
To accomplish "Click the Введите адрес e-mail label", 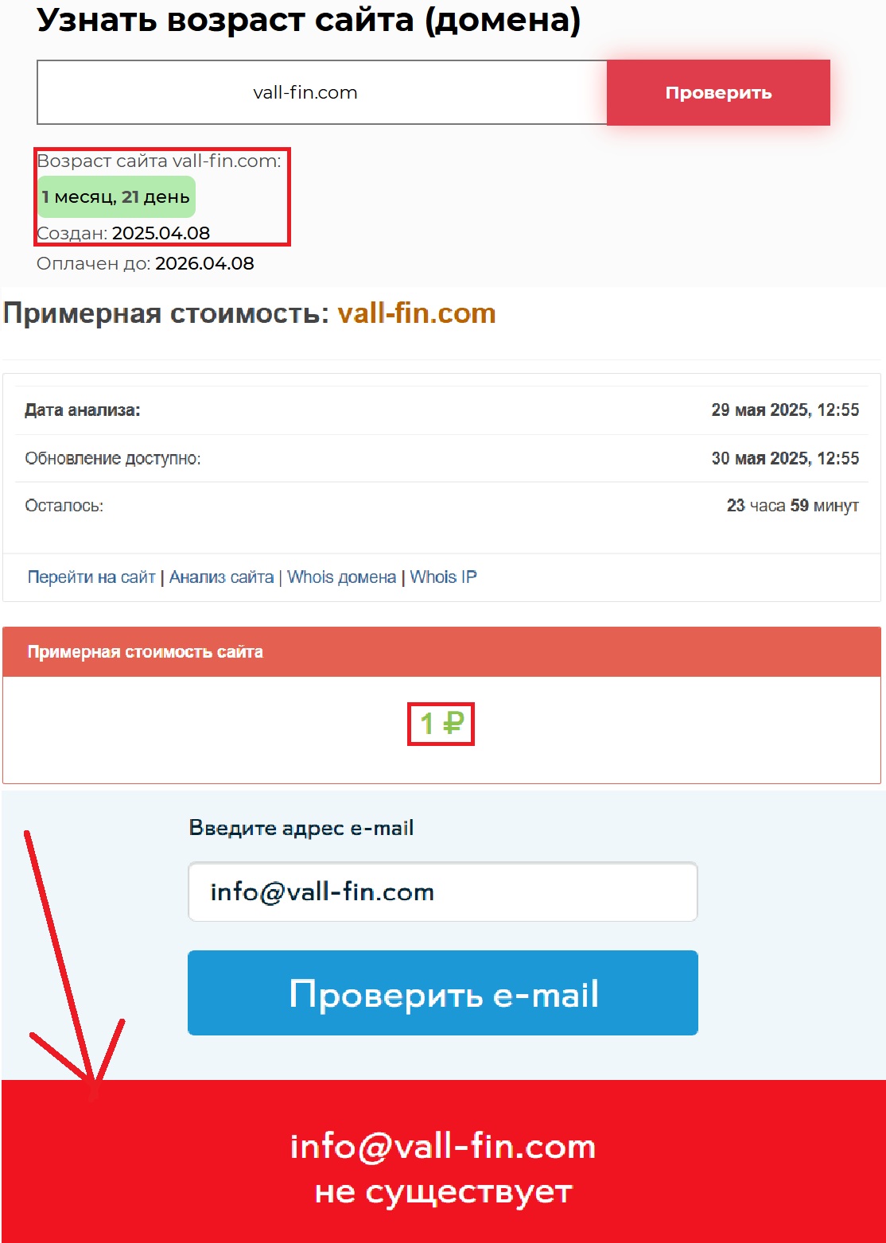I will click(x=301, y=828).
